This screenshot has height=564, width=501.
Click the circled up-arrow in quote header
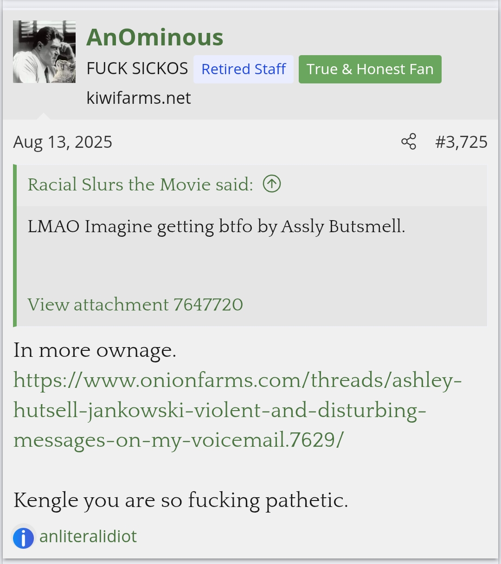272,184
